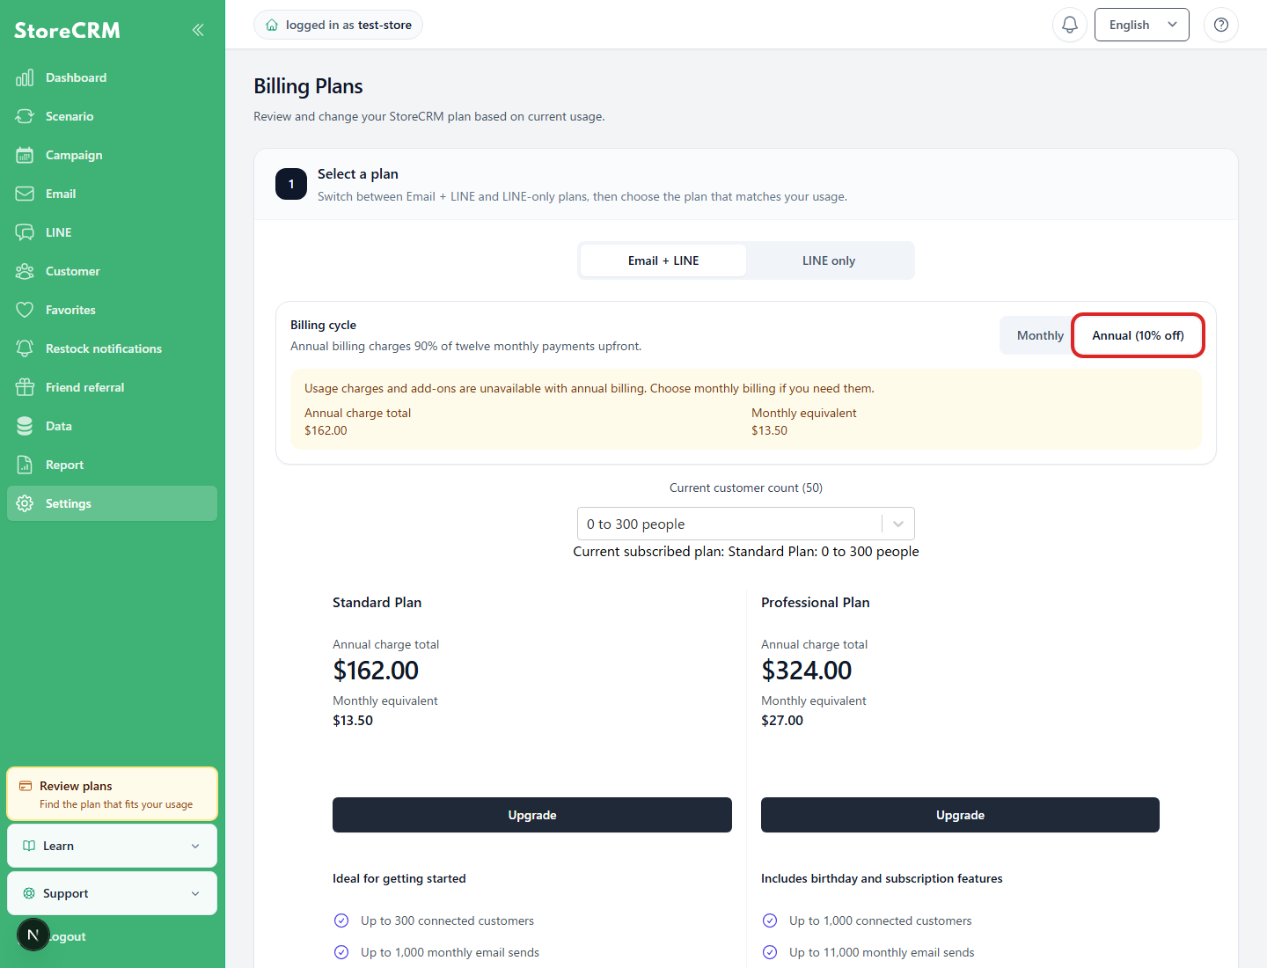1267x968 pixels.
Task: Click the Campaign calendar icon
Action: click(x=25, y=155)
